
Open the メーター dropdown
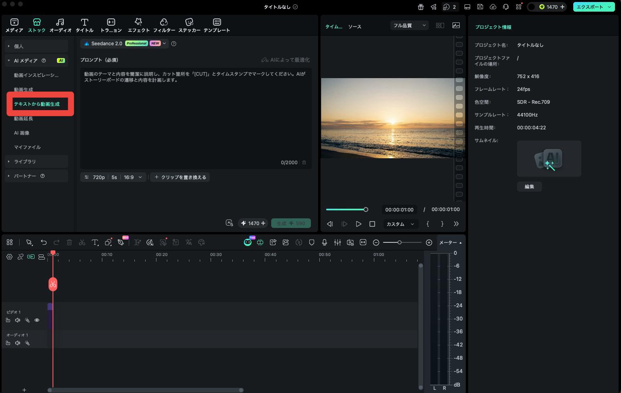[x=450, y=242]
